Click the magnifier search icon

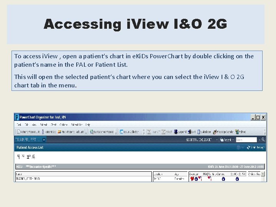263,140
